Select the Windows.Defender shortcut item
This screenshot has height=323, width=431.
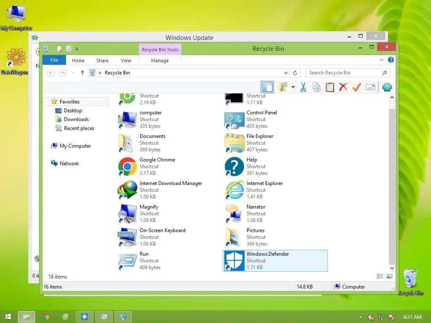(275, 261)
